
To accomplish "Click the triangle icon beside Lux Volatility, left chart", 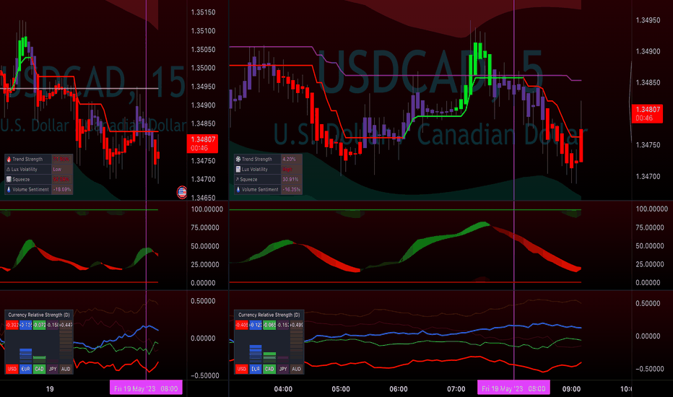I will (x=9, y=169).
